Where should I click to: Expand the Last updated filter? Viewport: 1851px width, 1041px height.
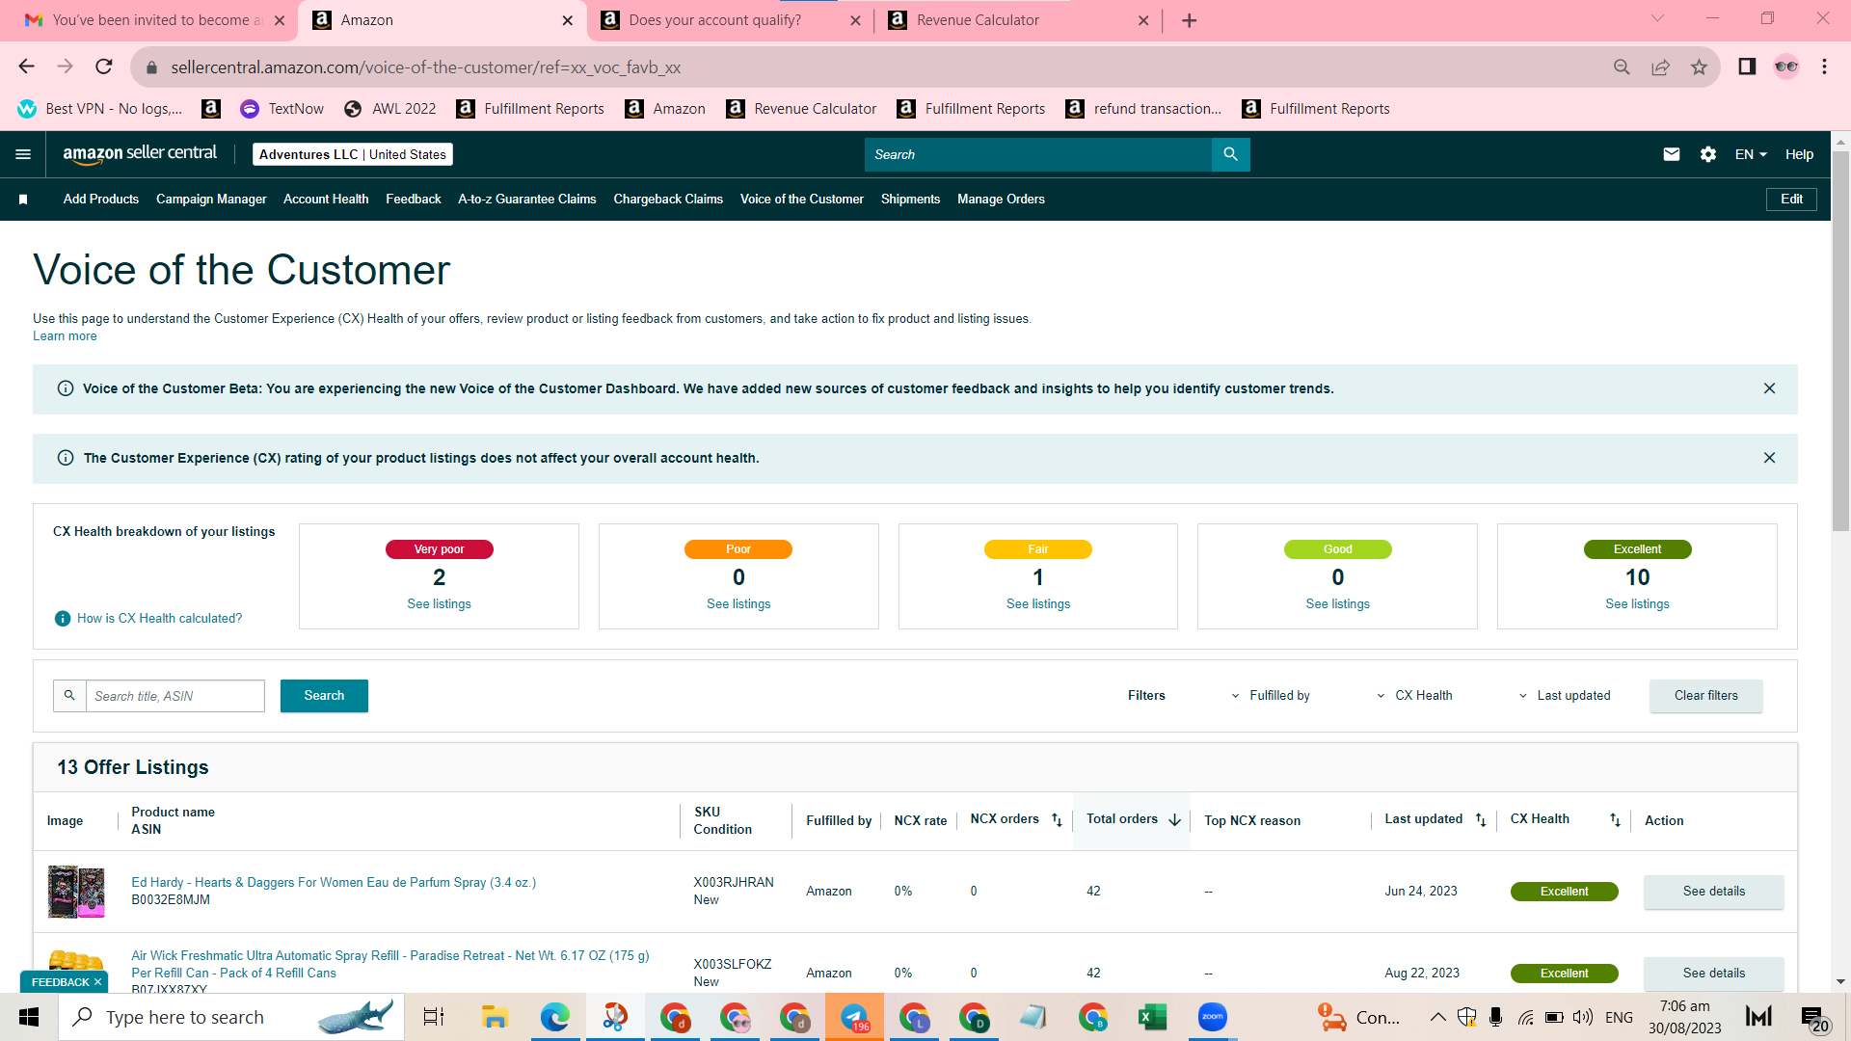[x=1564, y=696]
